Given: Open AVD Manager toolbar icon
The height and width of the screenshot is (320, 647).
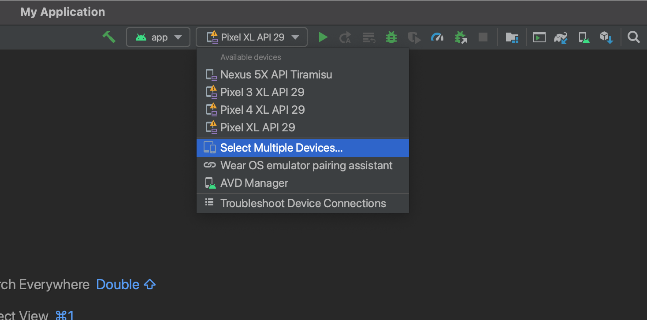Looking at the screenshot, I should (x=584, y=37).
